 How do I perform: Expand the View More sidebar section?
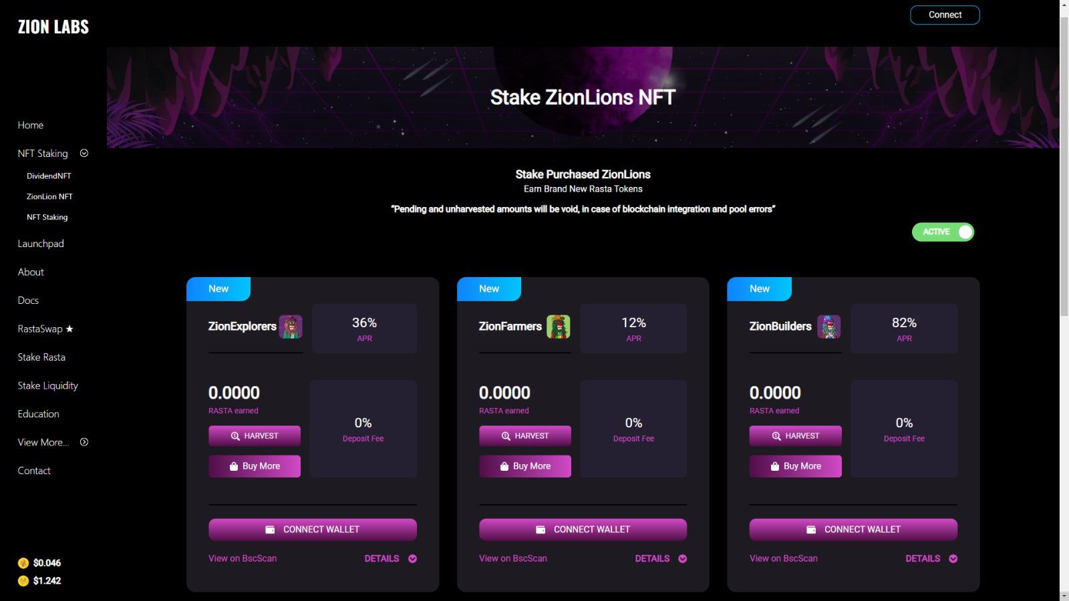tap(84, 442)
